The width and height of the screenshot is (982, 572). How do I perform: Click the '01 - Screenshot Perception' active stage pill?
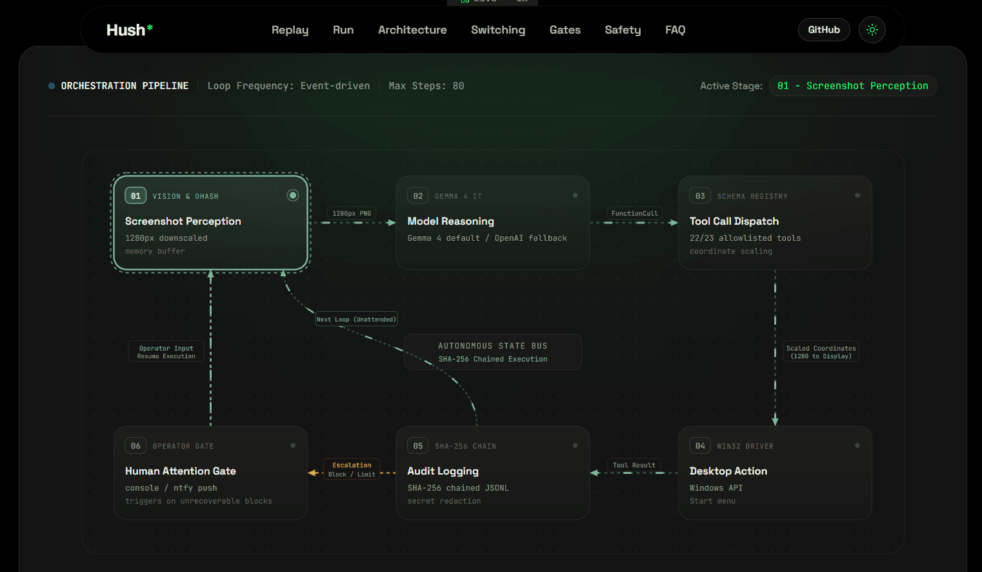click(x=853, y=86)
